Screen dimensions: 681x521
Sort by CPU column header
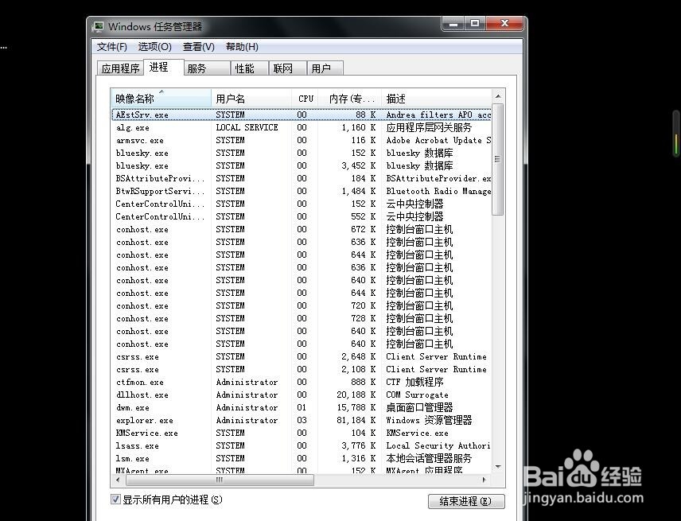(x=305, y=99)
